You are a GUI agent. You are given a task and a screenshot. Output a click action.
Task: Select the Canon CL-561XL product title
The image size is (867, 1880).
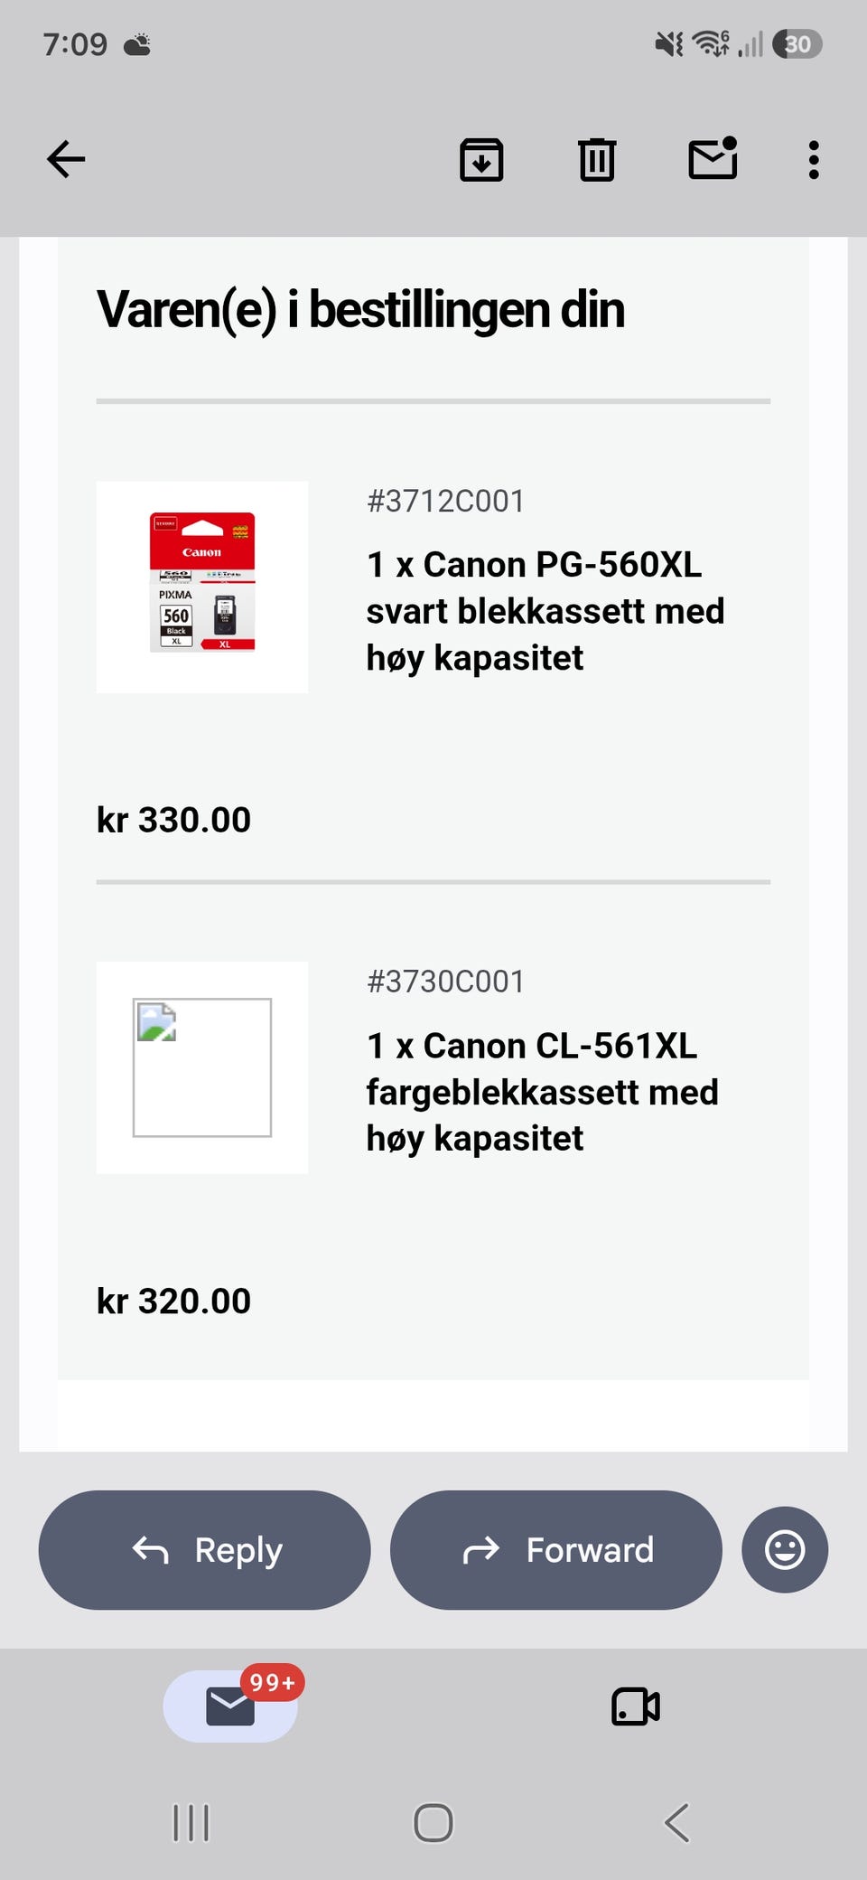coord(543,1092)
